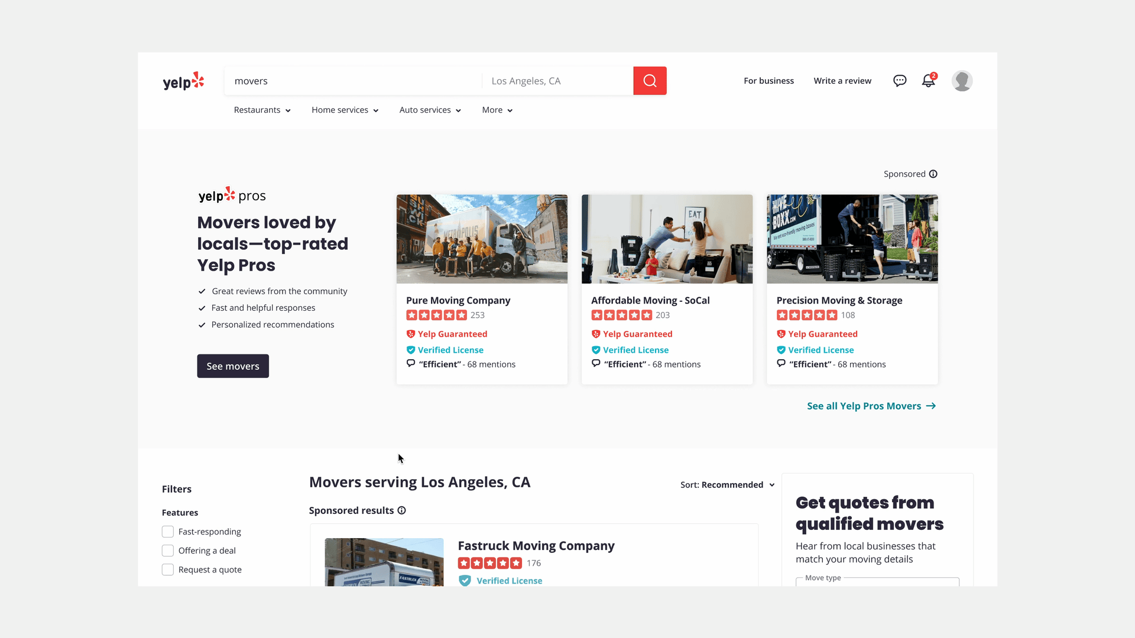The height and width of the screenshot is (638, 1135).
Task: Click the See movers button
Action: pos(233,366)
